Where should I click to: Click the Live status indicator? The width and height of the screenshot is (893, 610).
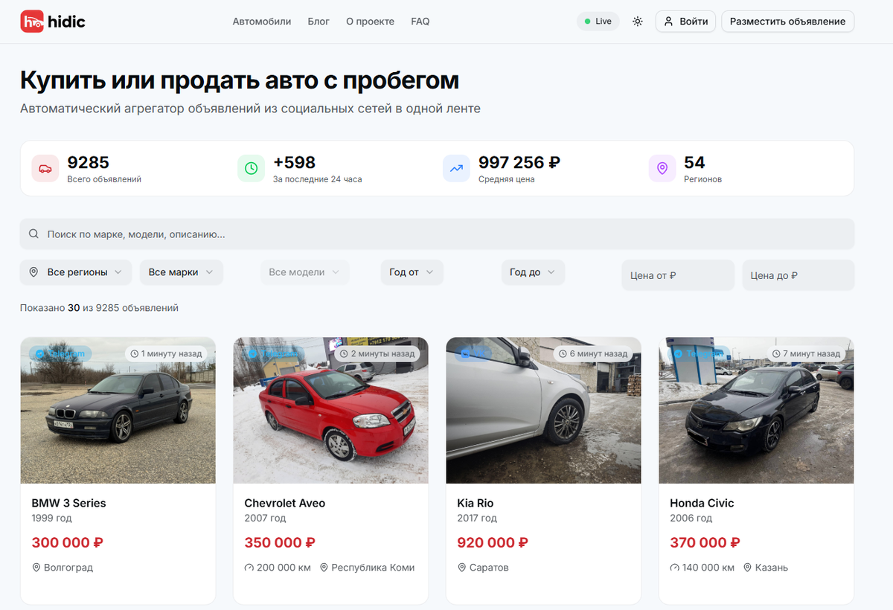tap(598, 22)
